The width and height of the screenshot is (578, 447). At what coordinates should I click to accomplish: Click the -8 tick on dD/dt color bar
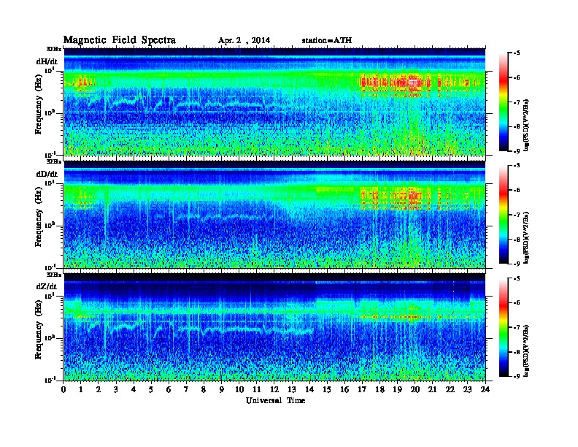pyautogui.click(x=517, y=240)
